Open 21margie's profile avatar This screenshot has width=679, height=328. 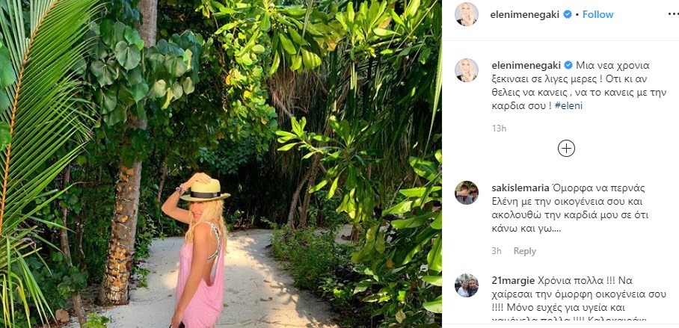click(x=467, y=285)
